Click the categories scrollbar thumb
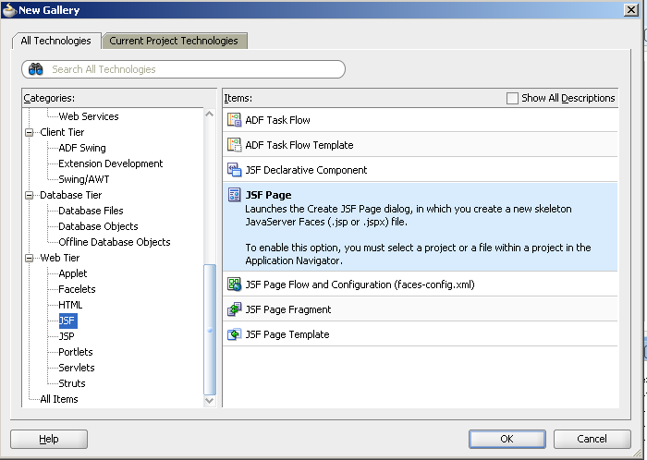 pos(210,330)
